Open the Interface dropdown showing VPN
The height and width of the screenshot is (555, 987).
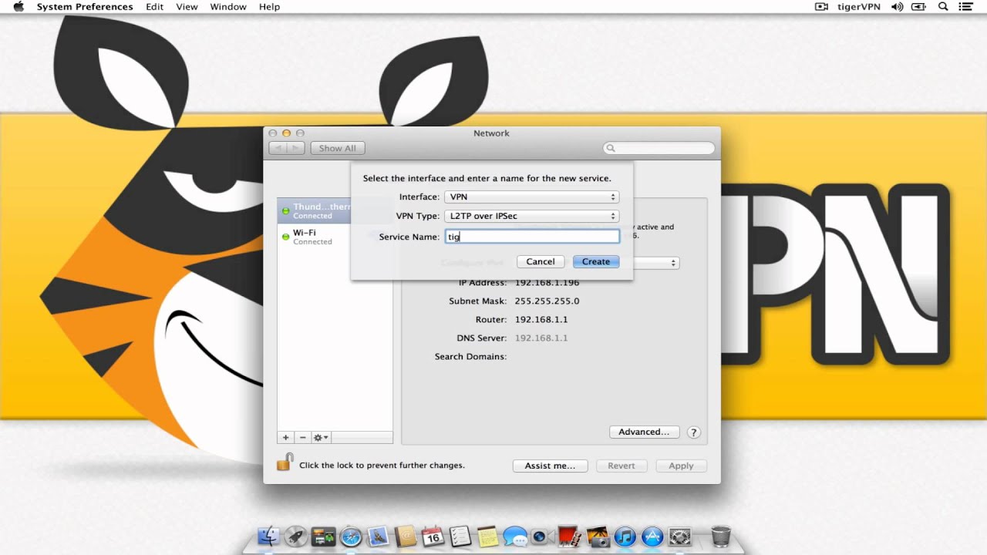pos(532,197)
